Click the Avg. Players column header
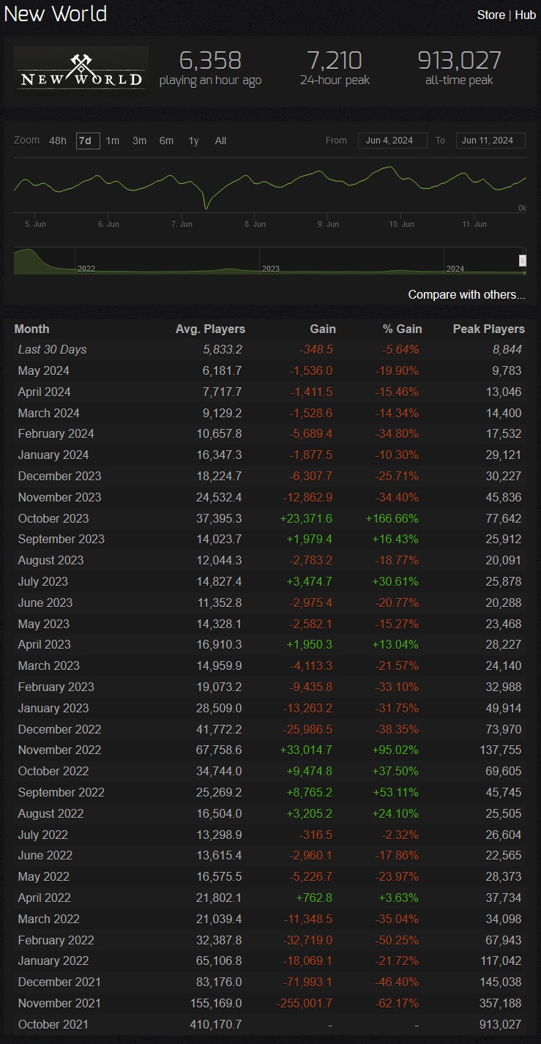Screen dimensions: 541x1044 [x=210, y=329]
